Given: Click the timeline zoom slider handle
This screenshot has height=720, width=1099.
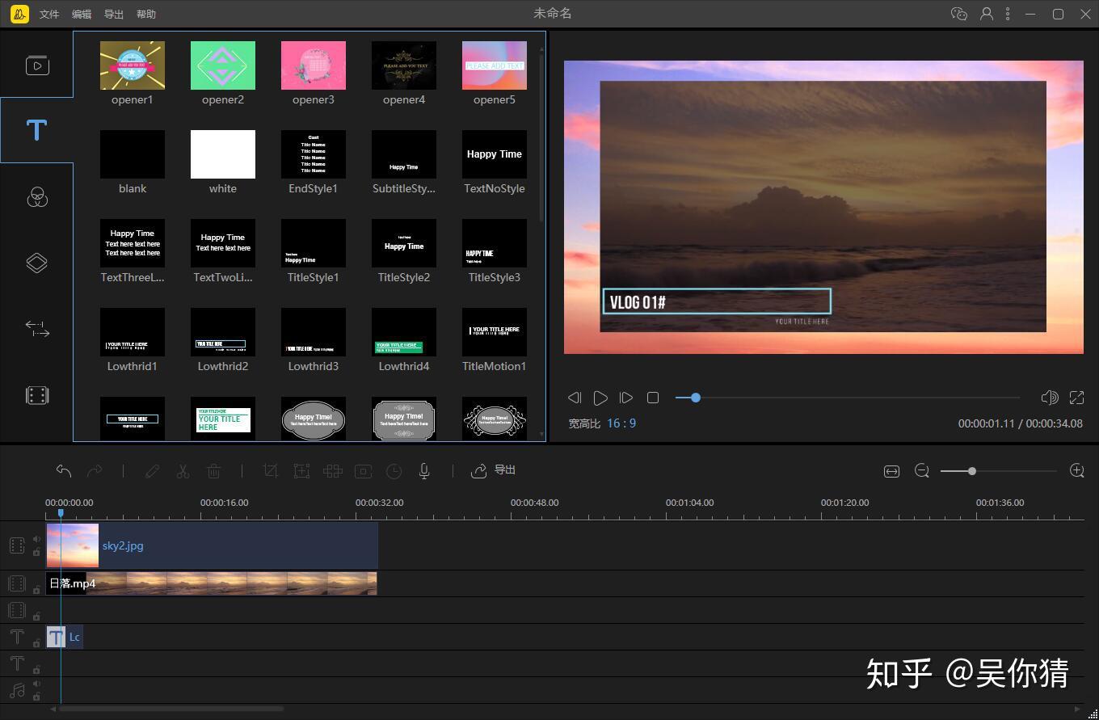Looking at the screenshot, I should click(972, 471).
